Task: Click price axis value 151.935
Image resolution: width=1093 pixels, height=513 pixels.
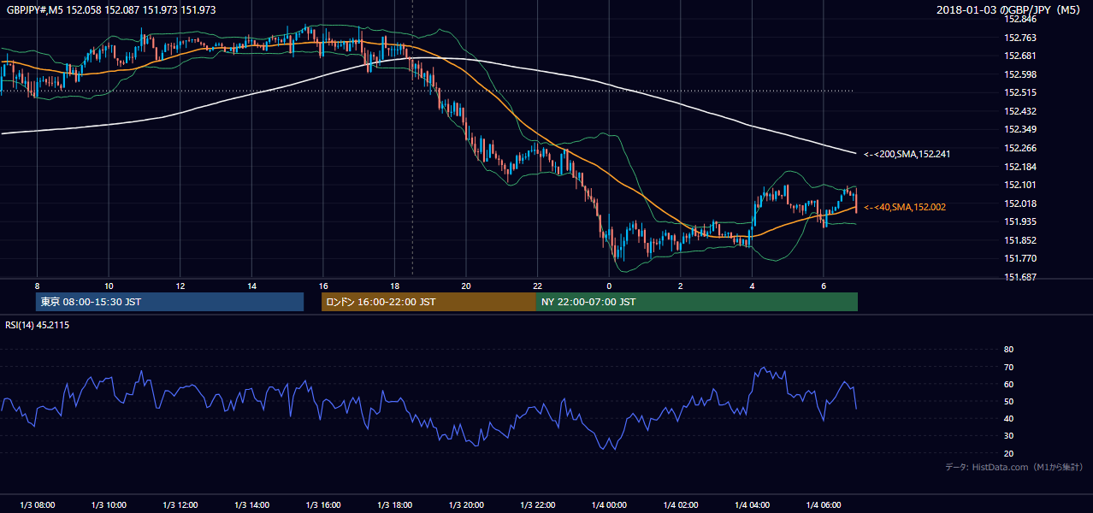Action: pyautogui.click(x=1020, y=221)
